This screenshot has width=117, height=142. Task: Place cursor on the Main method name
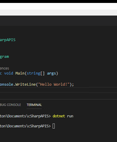[20, 73]
